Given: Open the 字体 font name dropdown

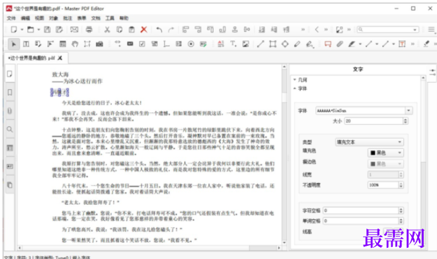Looking at the screenshot, I should coord(409,110).
